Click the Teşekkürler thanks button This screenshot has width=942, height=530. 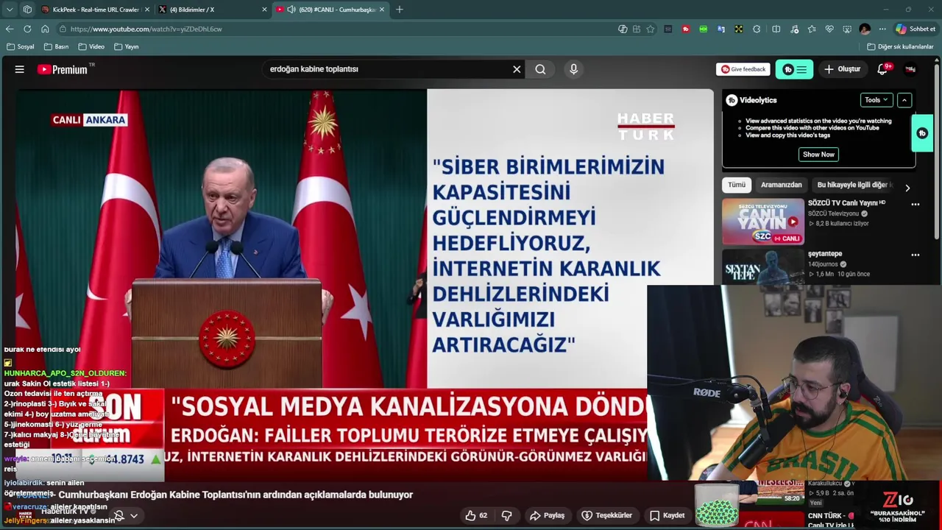pos(607,515)
